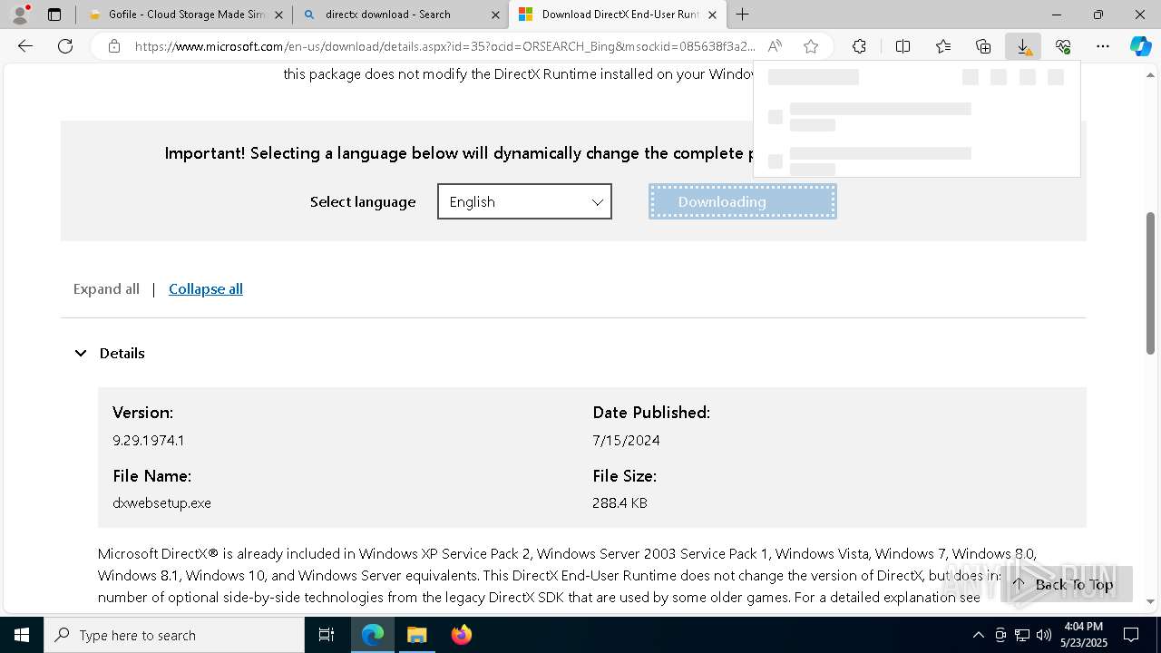Refresh the current page
This screenshot has height=653, width=1161.
coord(65,46)
